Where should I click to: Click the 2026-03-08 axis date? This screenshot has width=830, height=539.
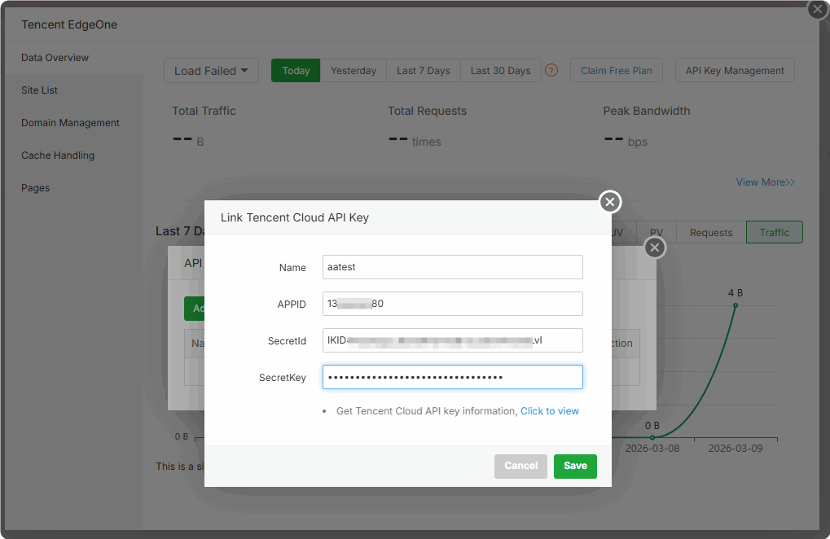click(x=652, y=449)
